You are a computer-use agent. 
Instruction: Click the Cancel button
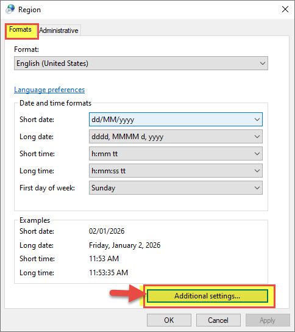coord(218,320)
